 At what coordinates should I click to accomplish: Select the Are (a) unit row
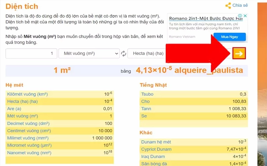(14, 109)
